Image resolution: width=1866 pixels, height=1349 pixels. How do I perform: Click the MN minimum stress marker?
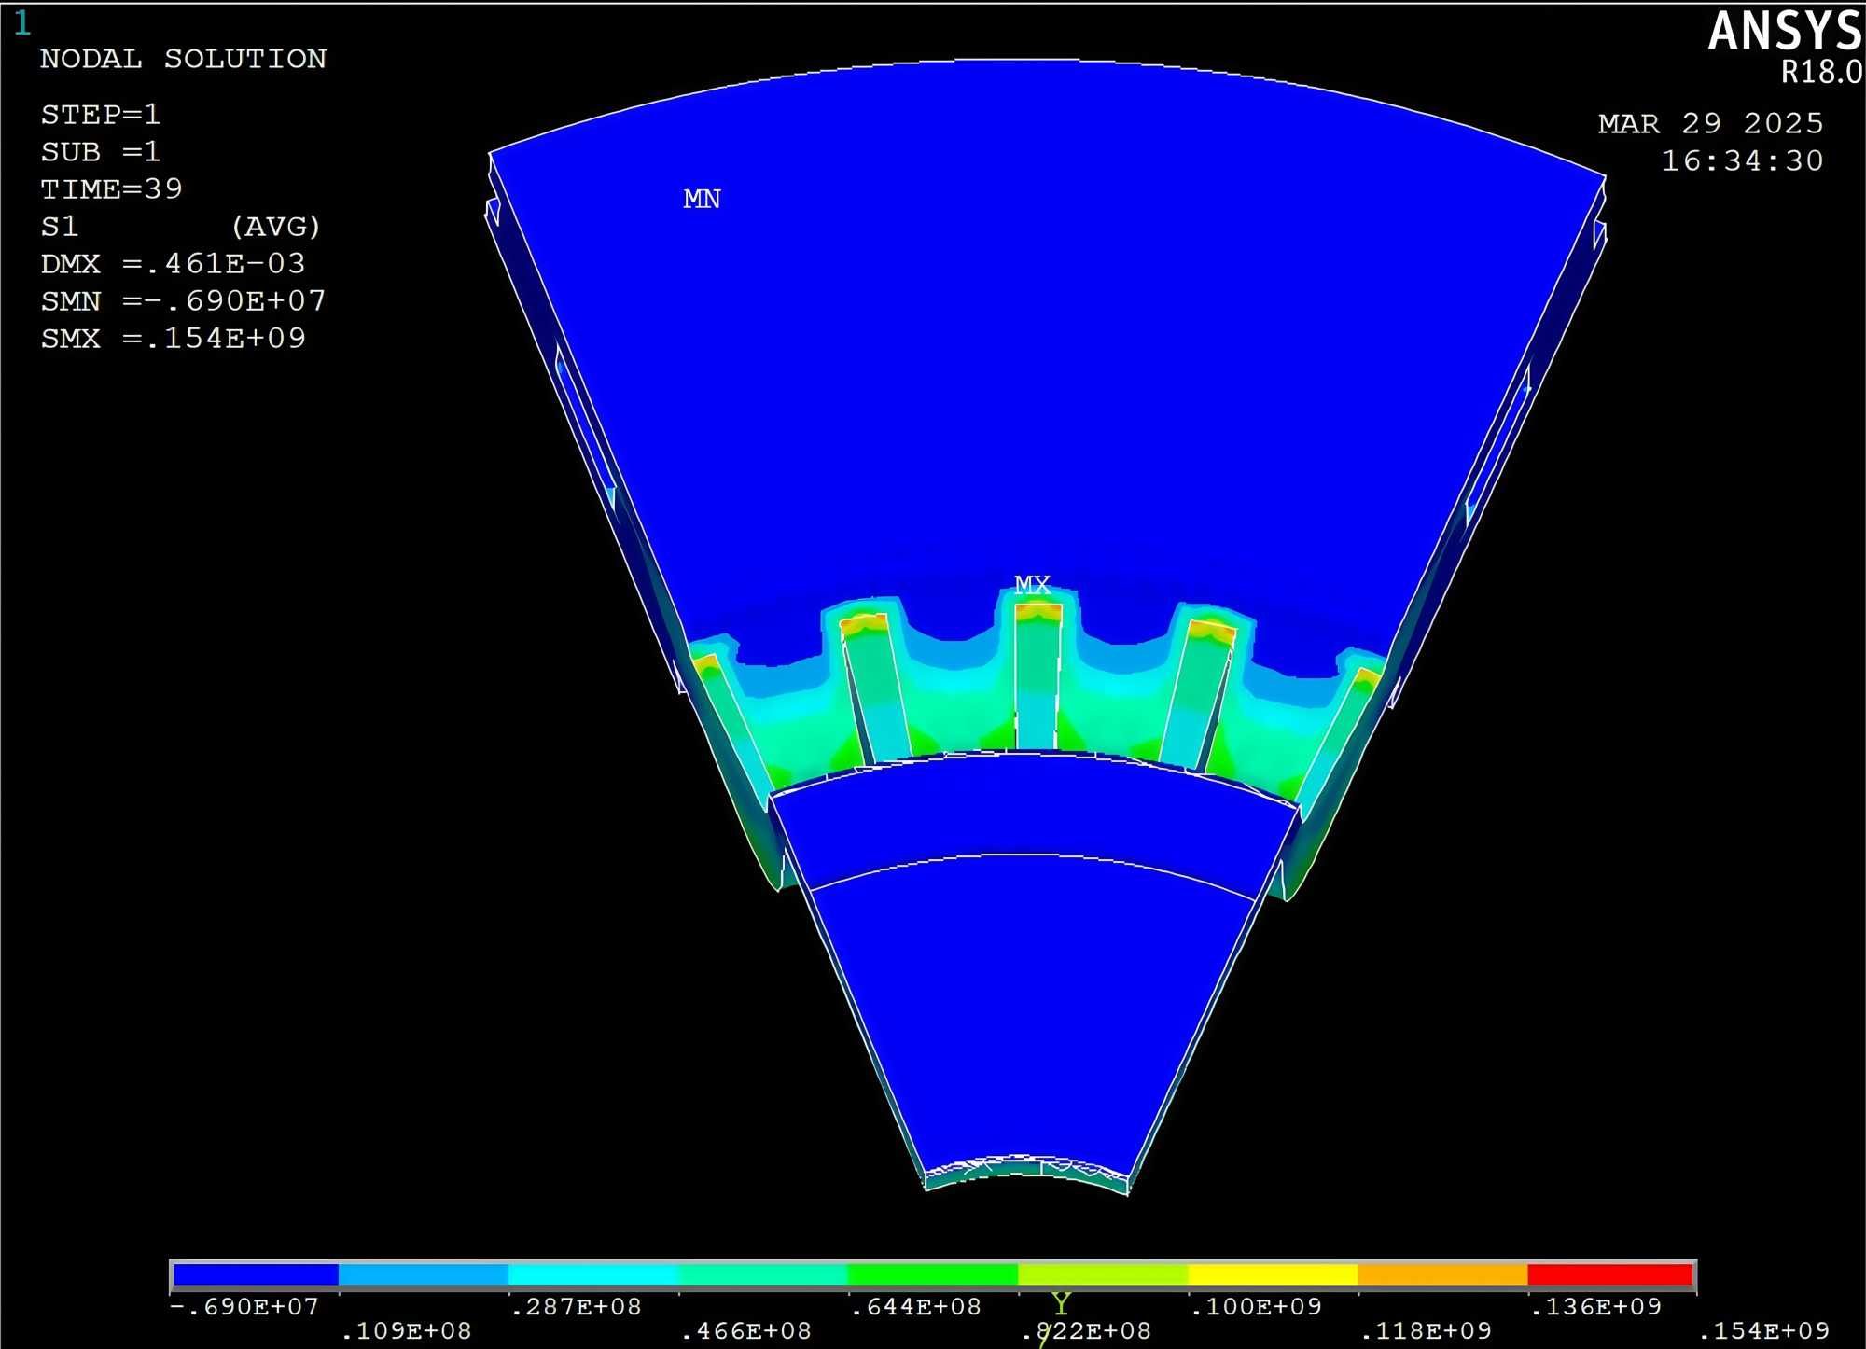702,199
